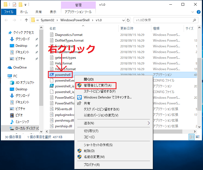Sort by the 種類 column header
The width and height of the screenshot is (203, 170).
pos(156,29)
